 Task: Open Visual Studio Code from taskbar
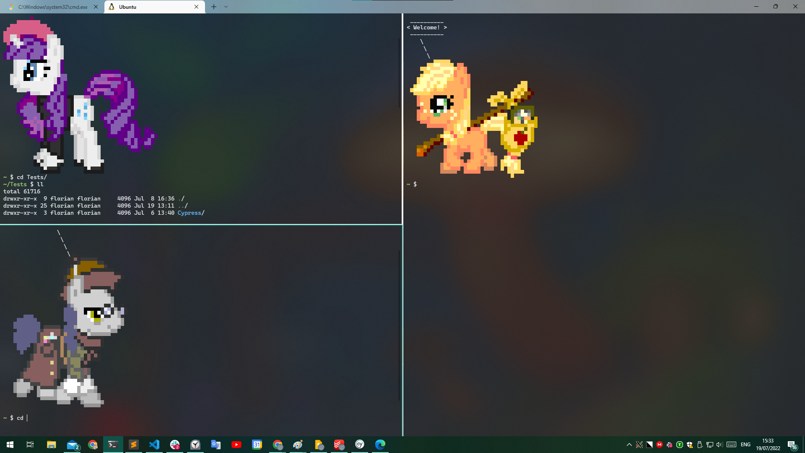(x=154, y=445)
